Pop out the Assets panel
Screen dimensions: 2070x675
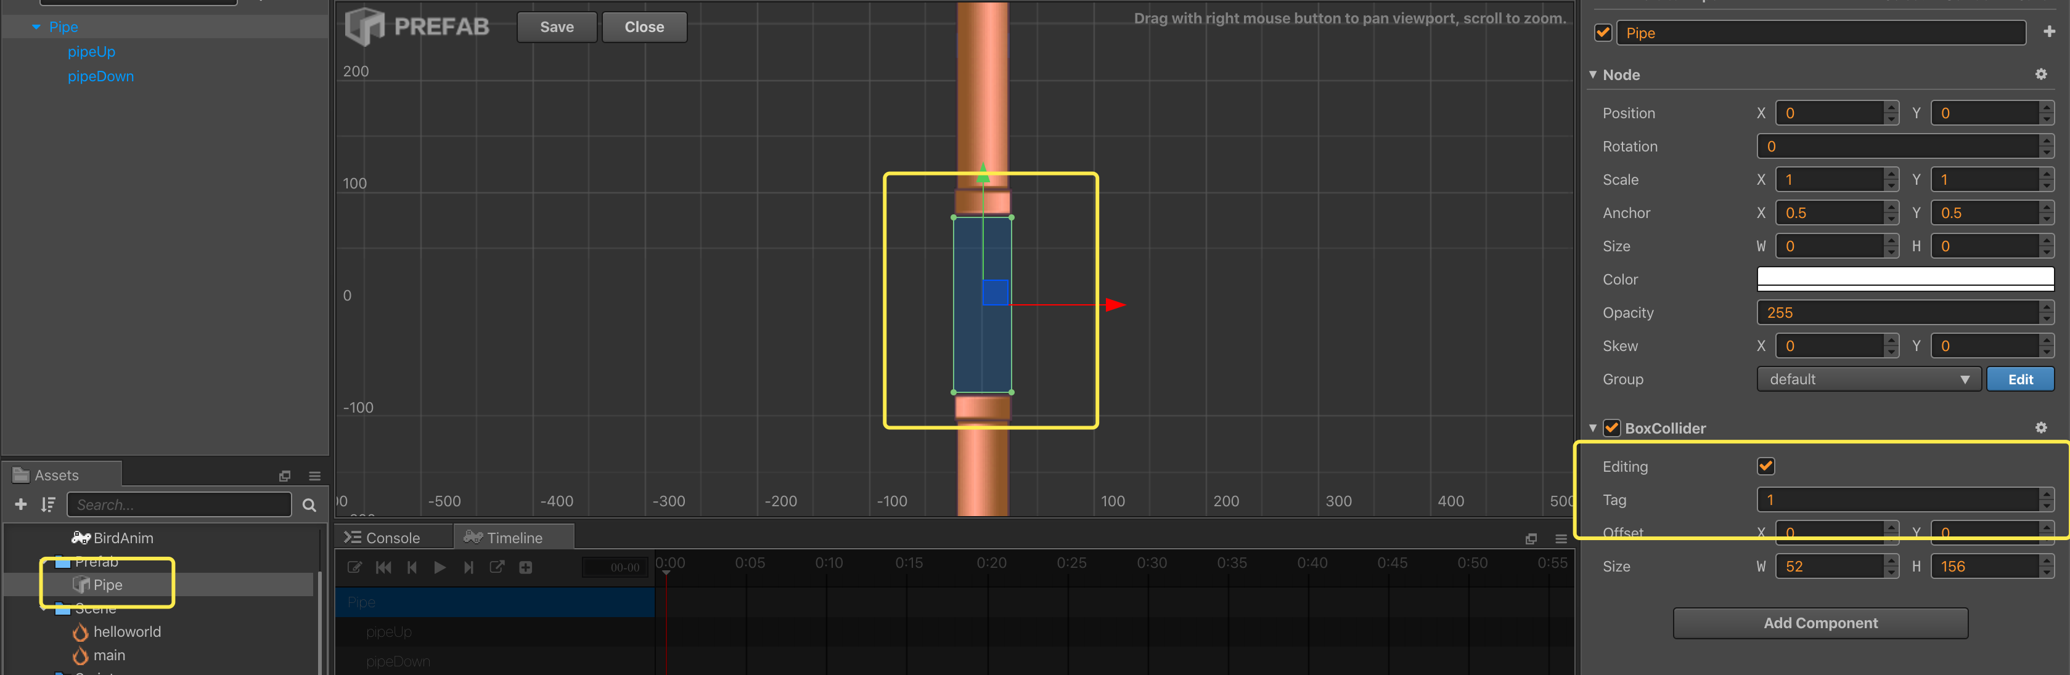pyautogui.click(x=284, y=475)
